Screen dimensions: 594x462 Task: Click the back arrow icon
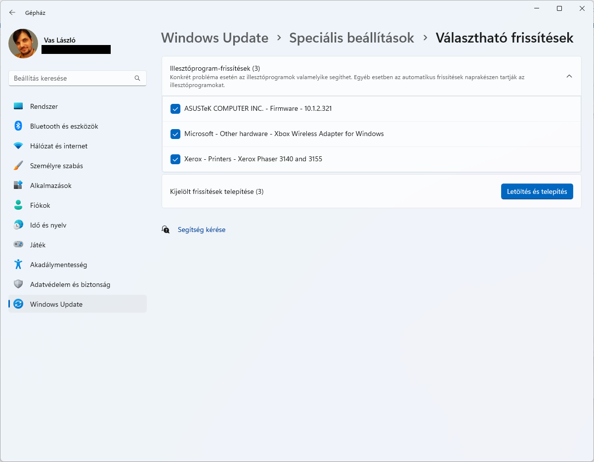(12, 12)
